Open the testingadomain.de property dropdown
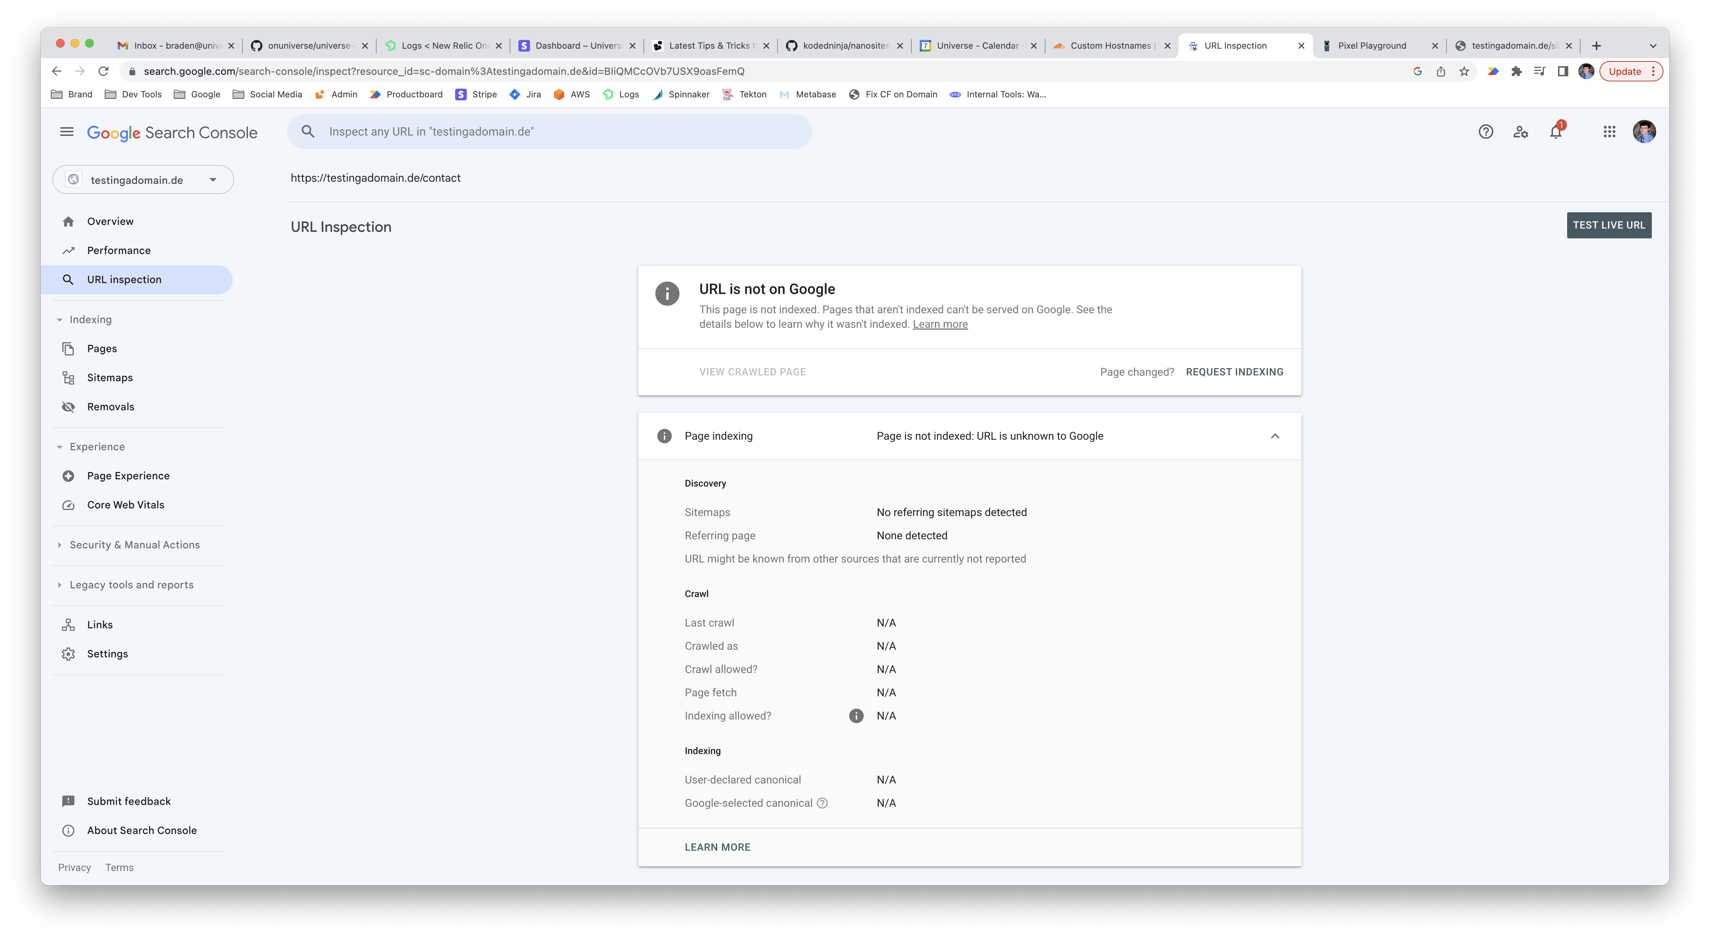The height and width of the screenshot is (939, 1710). [x=143, y=180]
